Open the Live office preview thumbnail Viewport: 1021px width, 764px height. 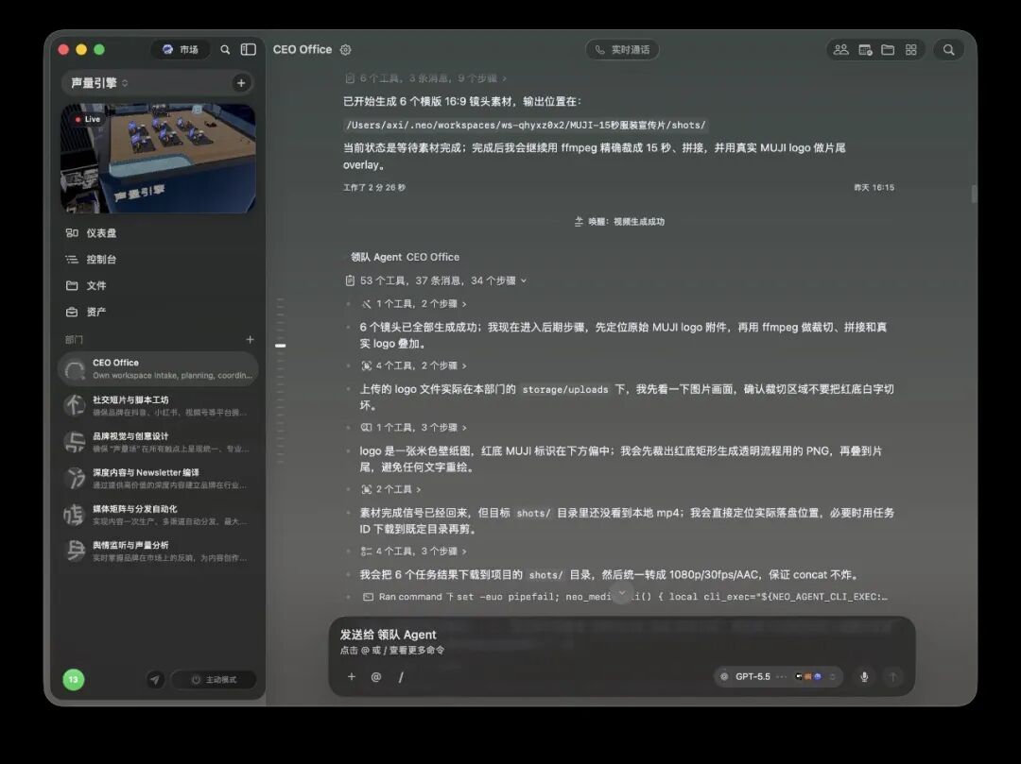(x=158, y=158)
